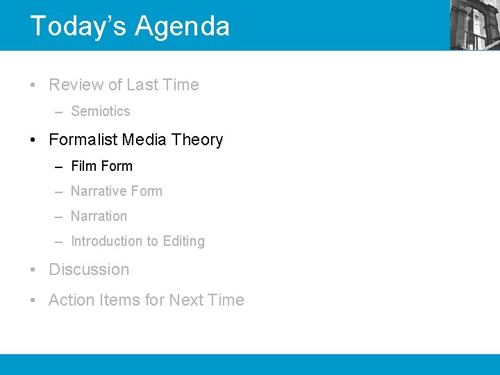Select the "Review of Last Time" bullet text

[x=124, y=85]
